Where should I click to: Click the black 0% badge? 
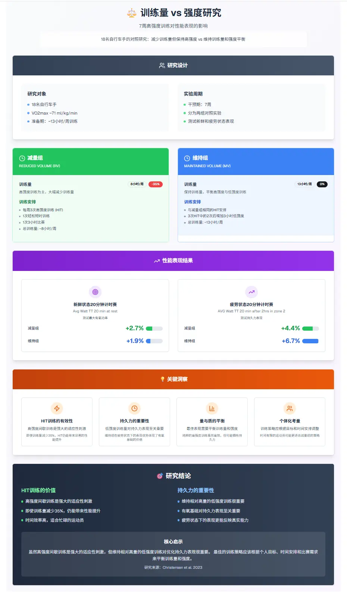point(322,184)
